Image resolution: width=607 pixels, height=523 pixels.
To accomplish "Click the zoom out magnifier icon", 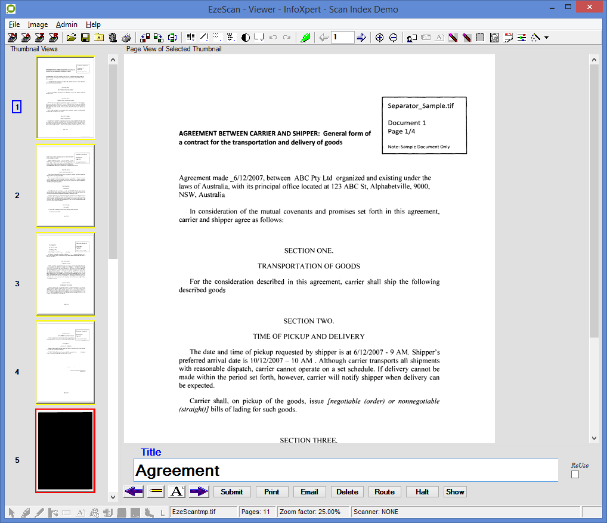I will point(394,38).
